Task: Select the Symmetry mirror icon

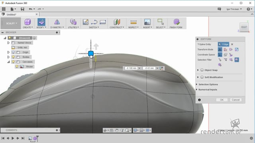Action: click(x=57, y=22)
